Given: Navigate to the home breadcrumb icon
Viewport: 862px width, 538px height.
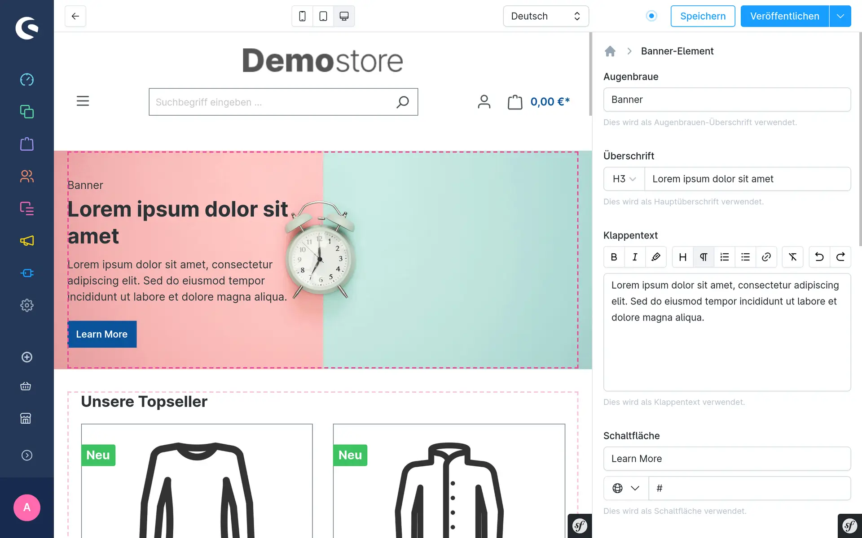Looking at the screenshot, I should [x=610, y=51].
